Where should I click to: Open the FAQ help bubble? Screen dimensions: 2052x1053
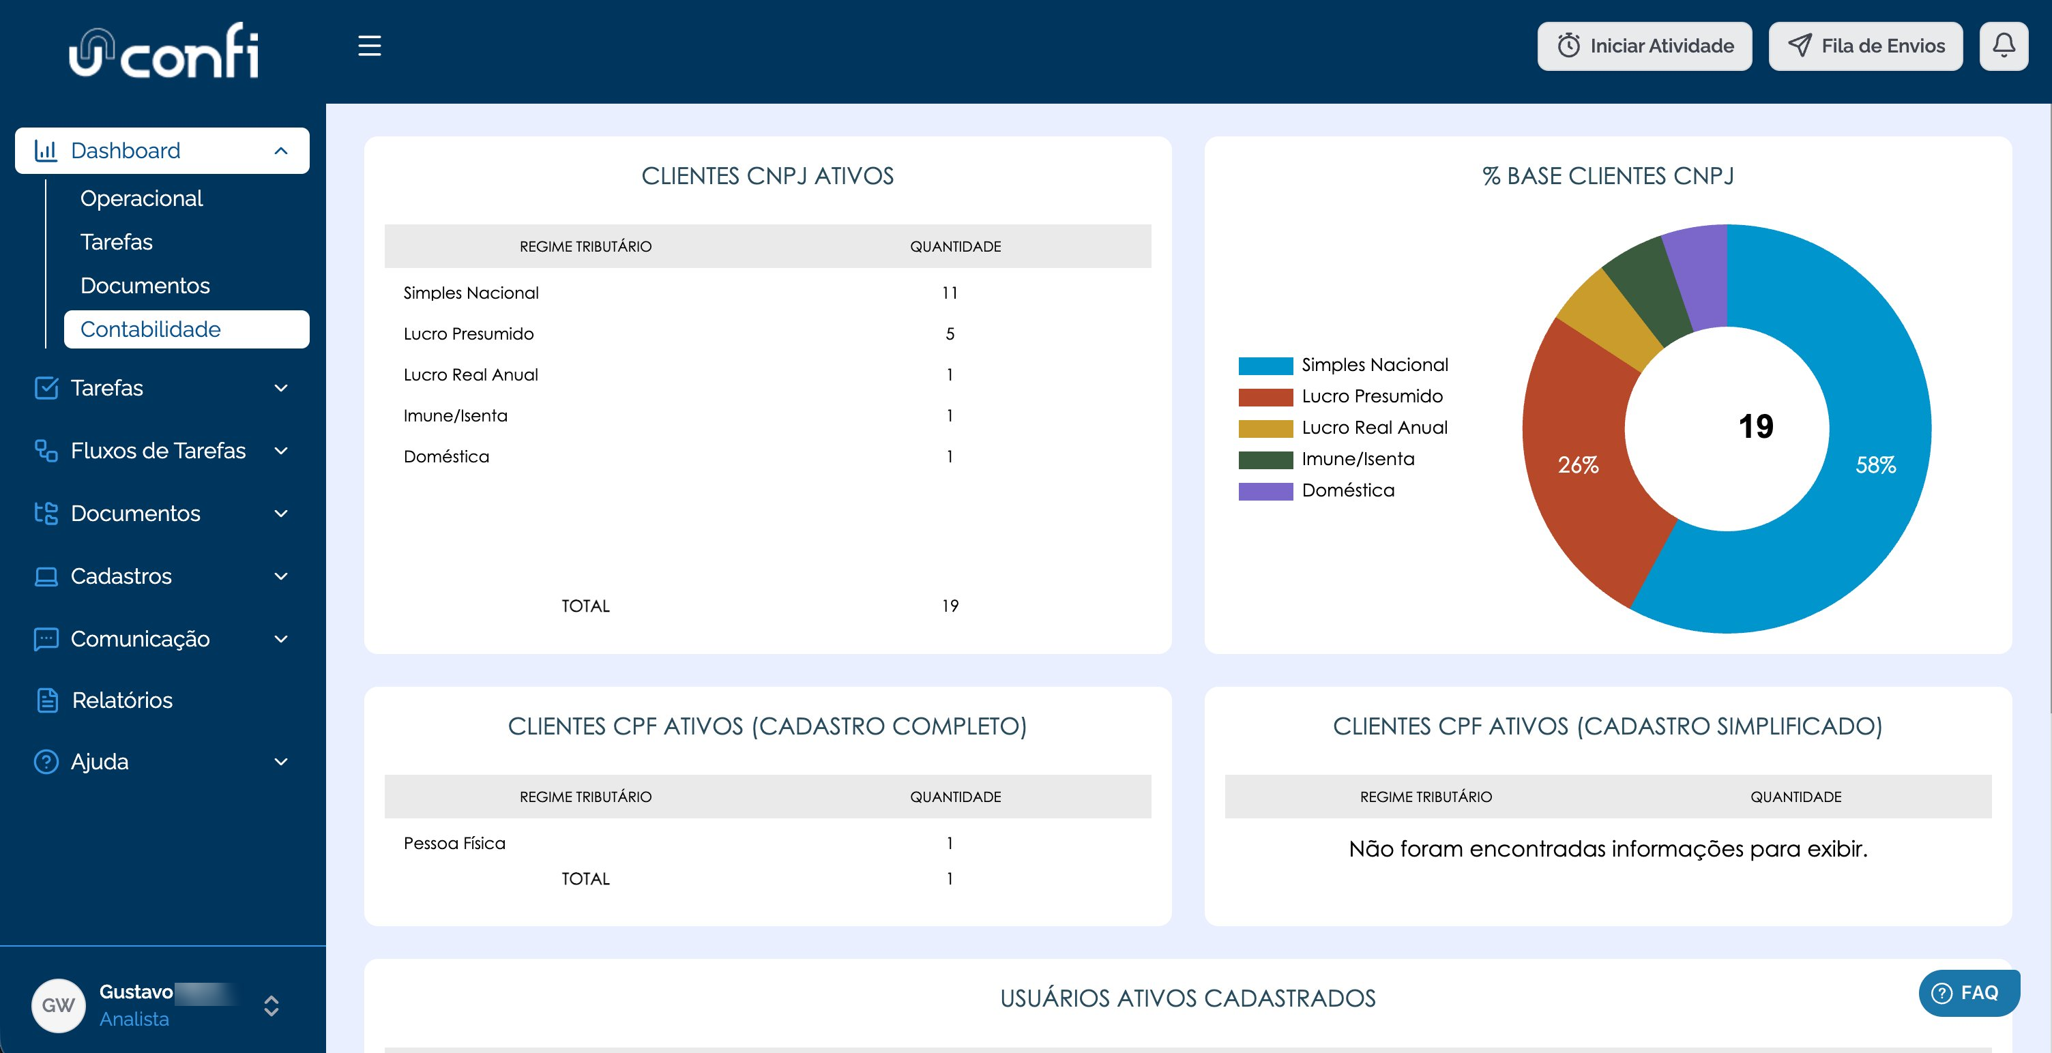point(1969,992)
